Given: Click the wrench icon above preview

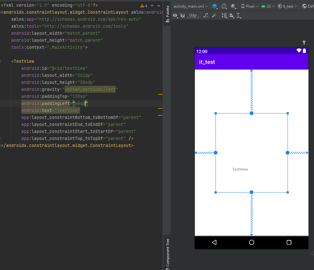Looking at the screenshot, I should (x=304, y=42).
